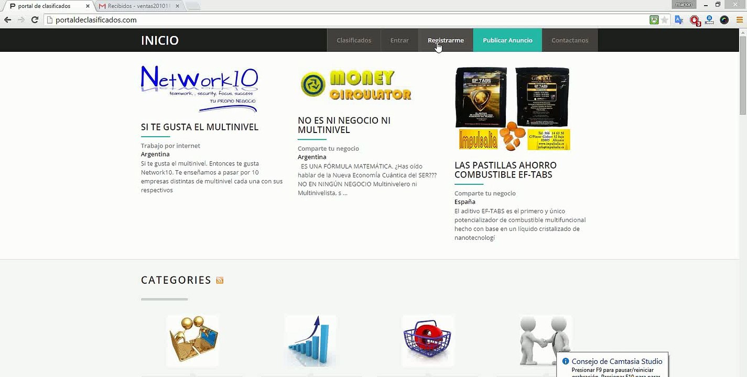Viewport: 747px width, 377px height.
Task: Click Comparte tu negocio under Money Circulator
Action: [328, 149]
